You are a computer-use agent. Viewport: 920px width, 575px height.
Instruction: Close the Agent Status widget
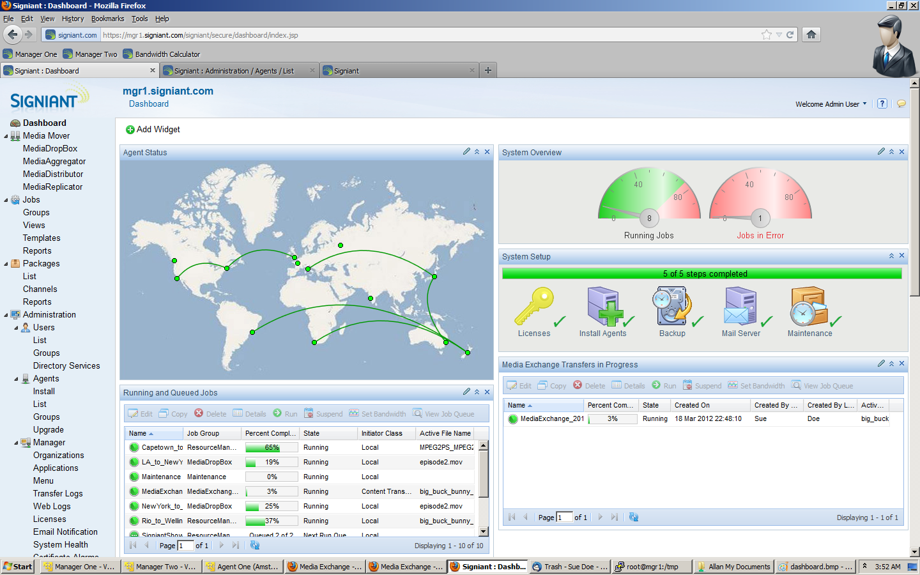tap(487, 151)
